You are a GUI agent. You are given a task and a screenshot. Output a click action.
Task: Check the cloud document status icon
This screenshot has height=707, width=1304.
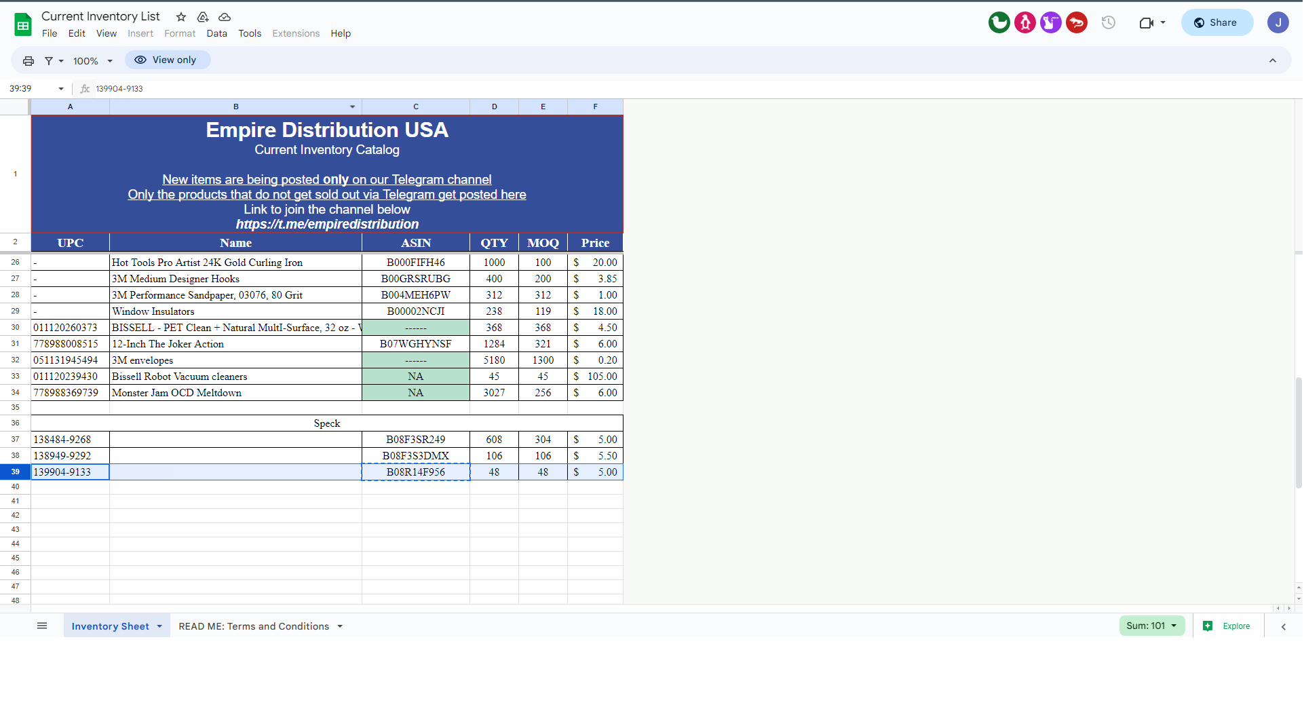[x=225, y=17]
